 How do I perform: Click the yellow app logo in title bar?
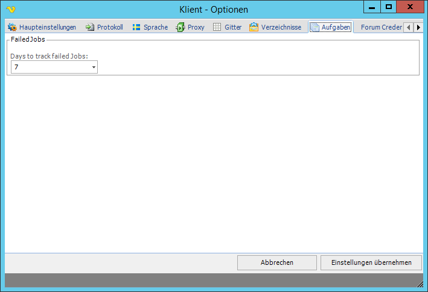(11, 9)
